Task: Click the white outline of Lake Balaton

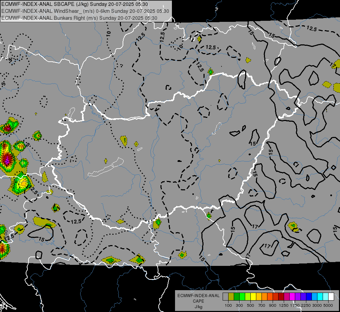Action: (106, 168)
